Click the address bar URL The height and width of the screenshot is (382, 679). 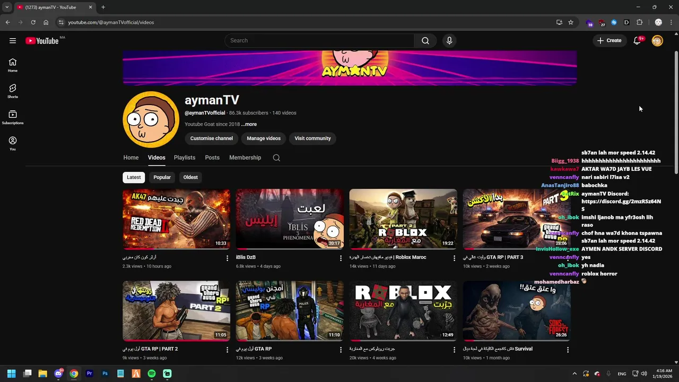point(111,22)
